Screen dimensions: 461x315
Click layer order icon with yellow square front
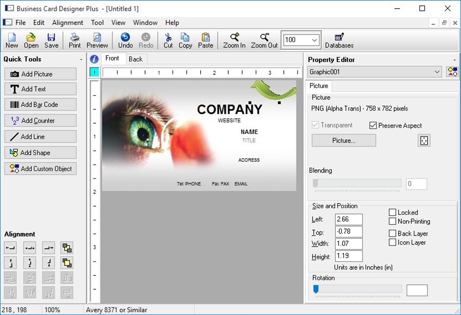coord(67,263)
